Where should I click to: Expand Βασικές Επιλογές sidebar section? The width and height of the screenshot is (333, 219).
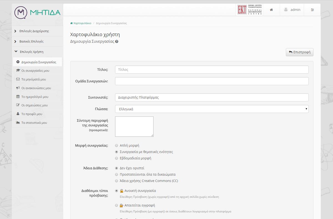point(31,41)
